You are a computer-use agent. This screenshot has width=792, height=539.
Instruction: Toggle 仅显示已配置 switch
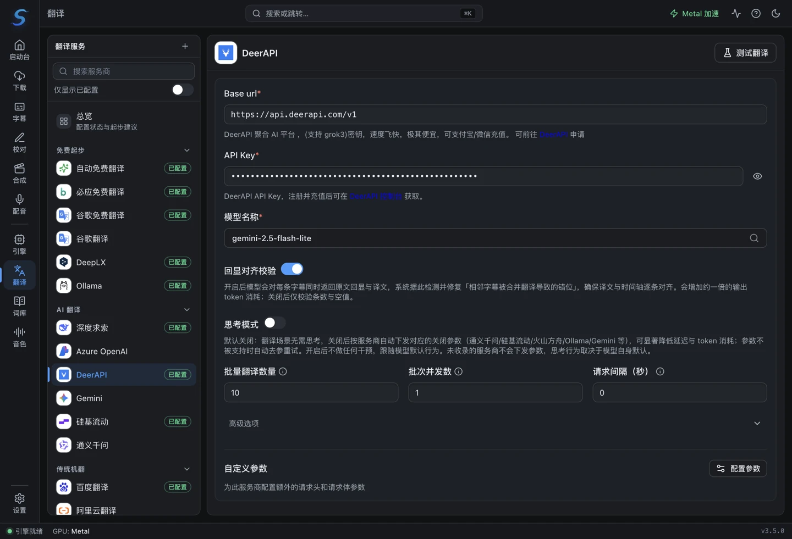click(x=182, y=90)
